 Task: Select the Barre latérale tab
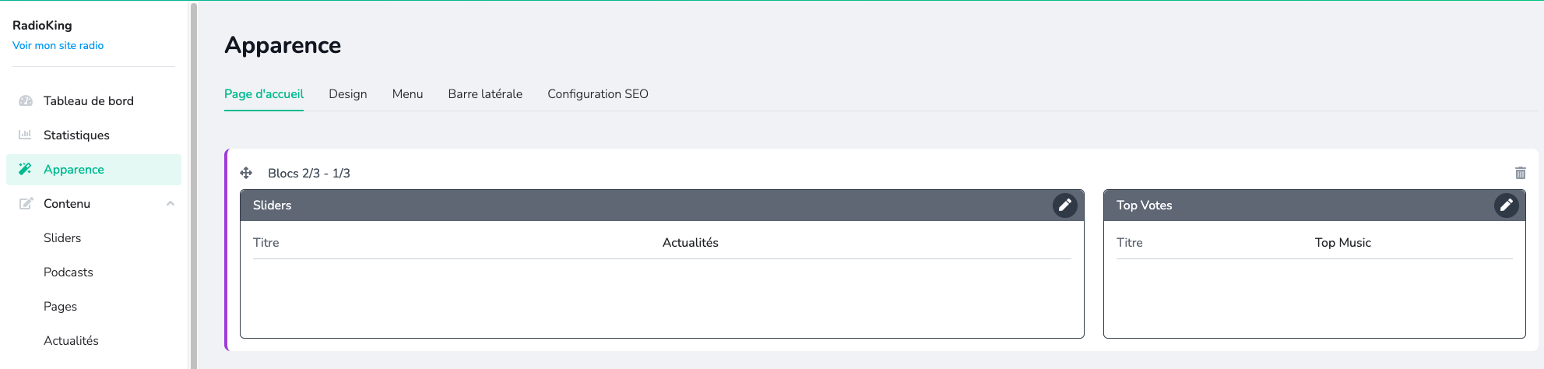point(485,93)
